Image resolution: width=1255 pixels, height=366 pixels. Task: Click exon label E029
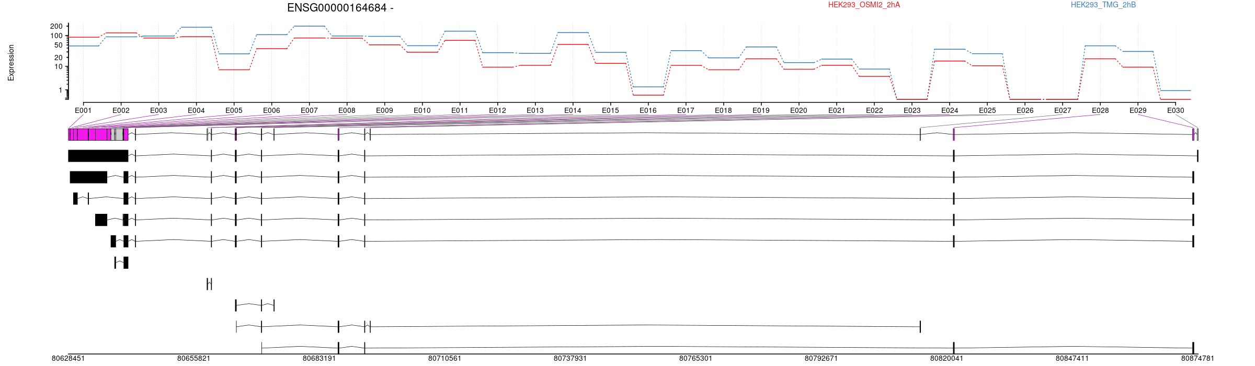point(1138,110)
